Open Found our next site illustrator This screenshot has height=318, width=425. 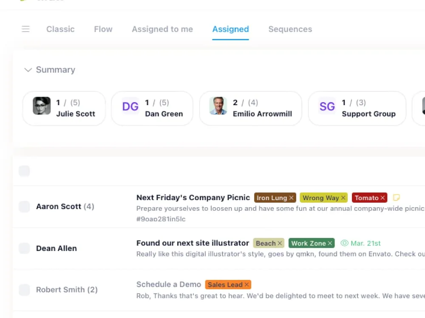tap(193, 243)
